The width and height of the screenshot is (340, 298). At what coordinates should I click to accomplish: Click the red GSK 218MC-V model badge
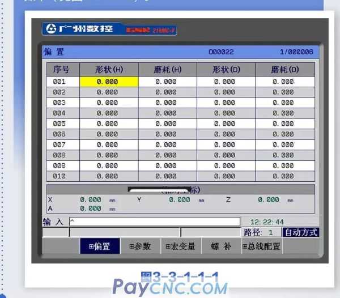[150, 29]
